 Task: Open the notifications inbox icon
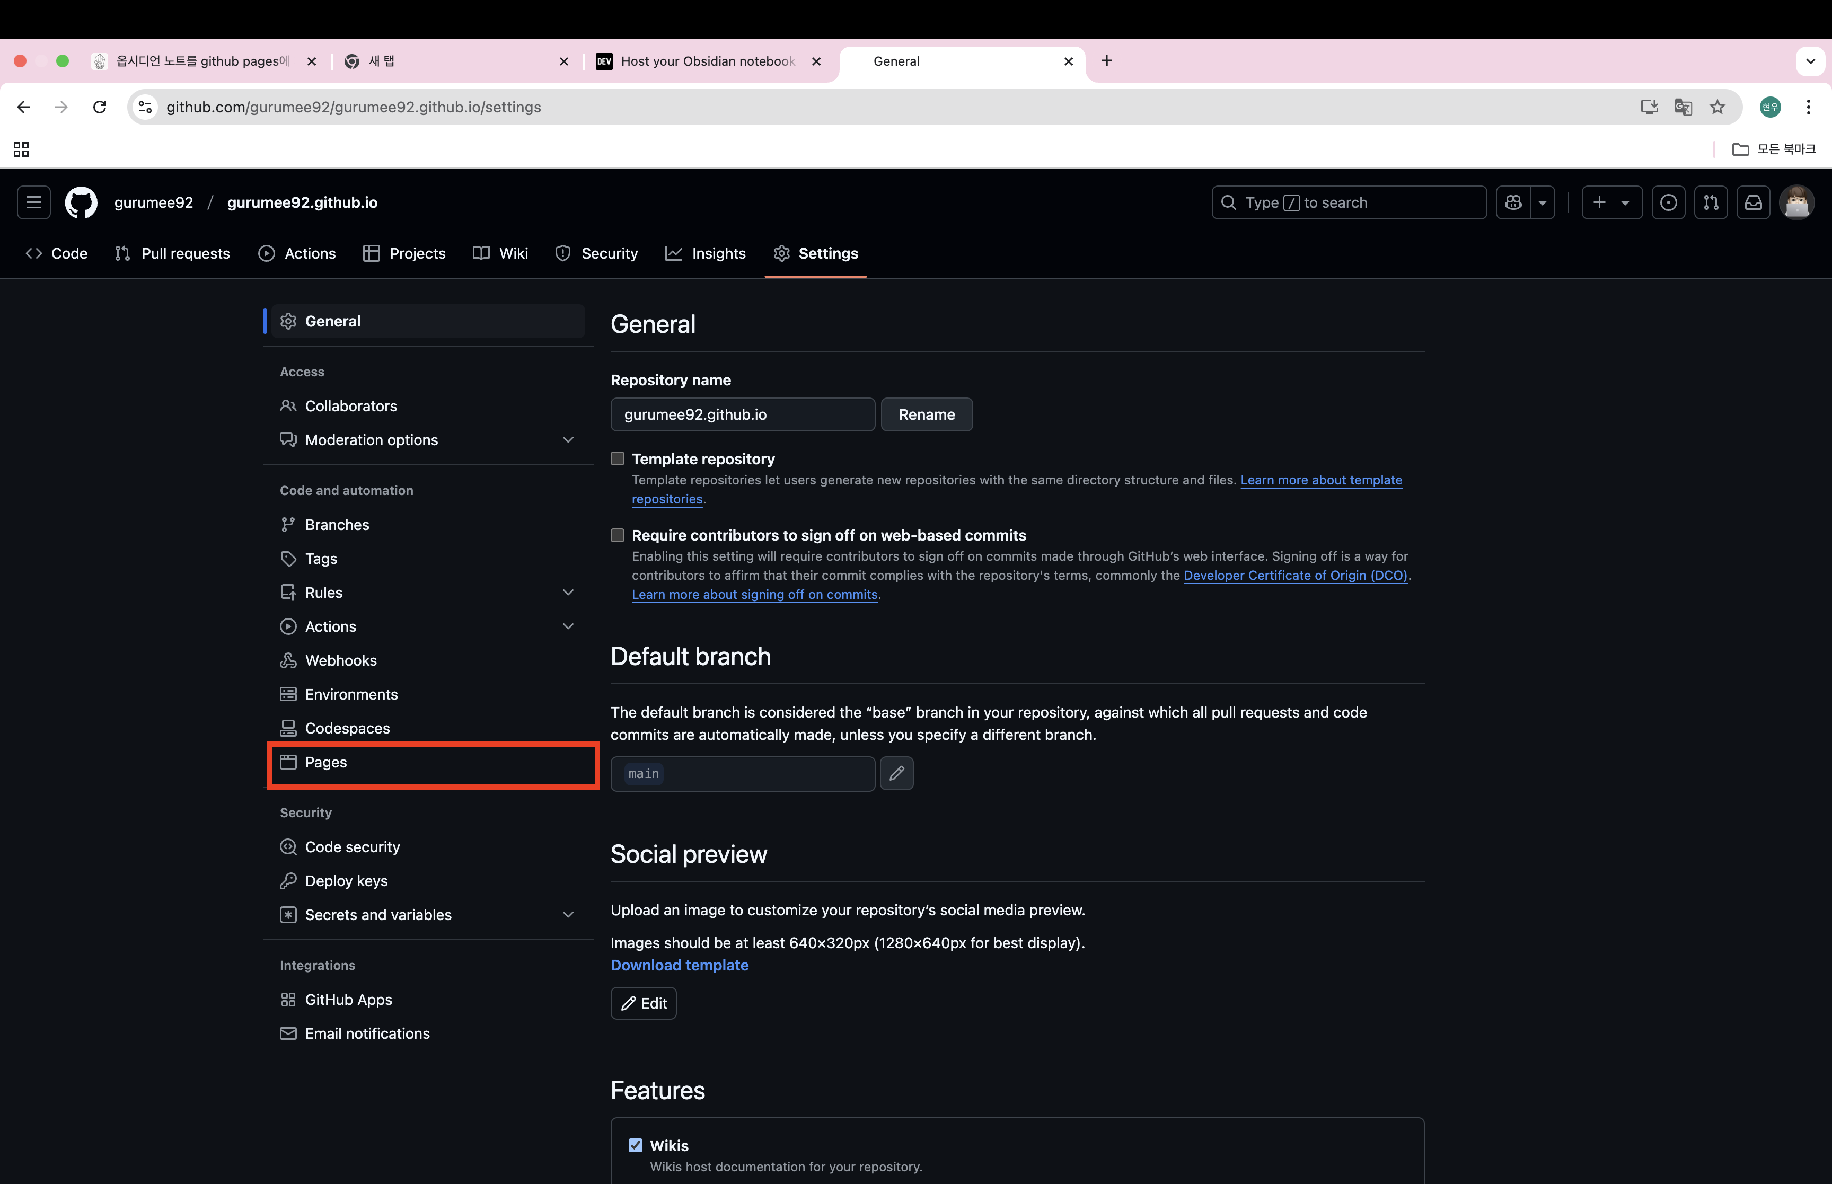point(1753,202)
